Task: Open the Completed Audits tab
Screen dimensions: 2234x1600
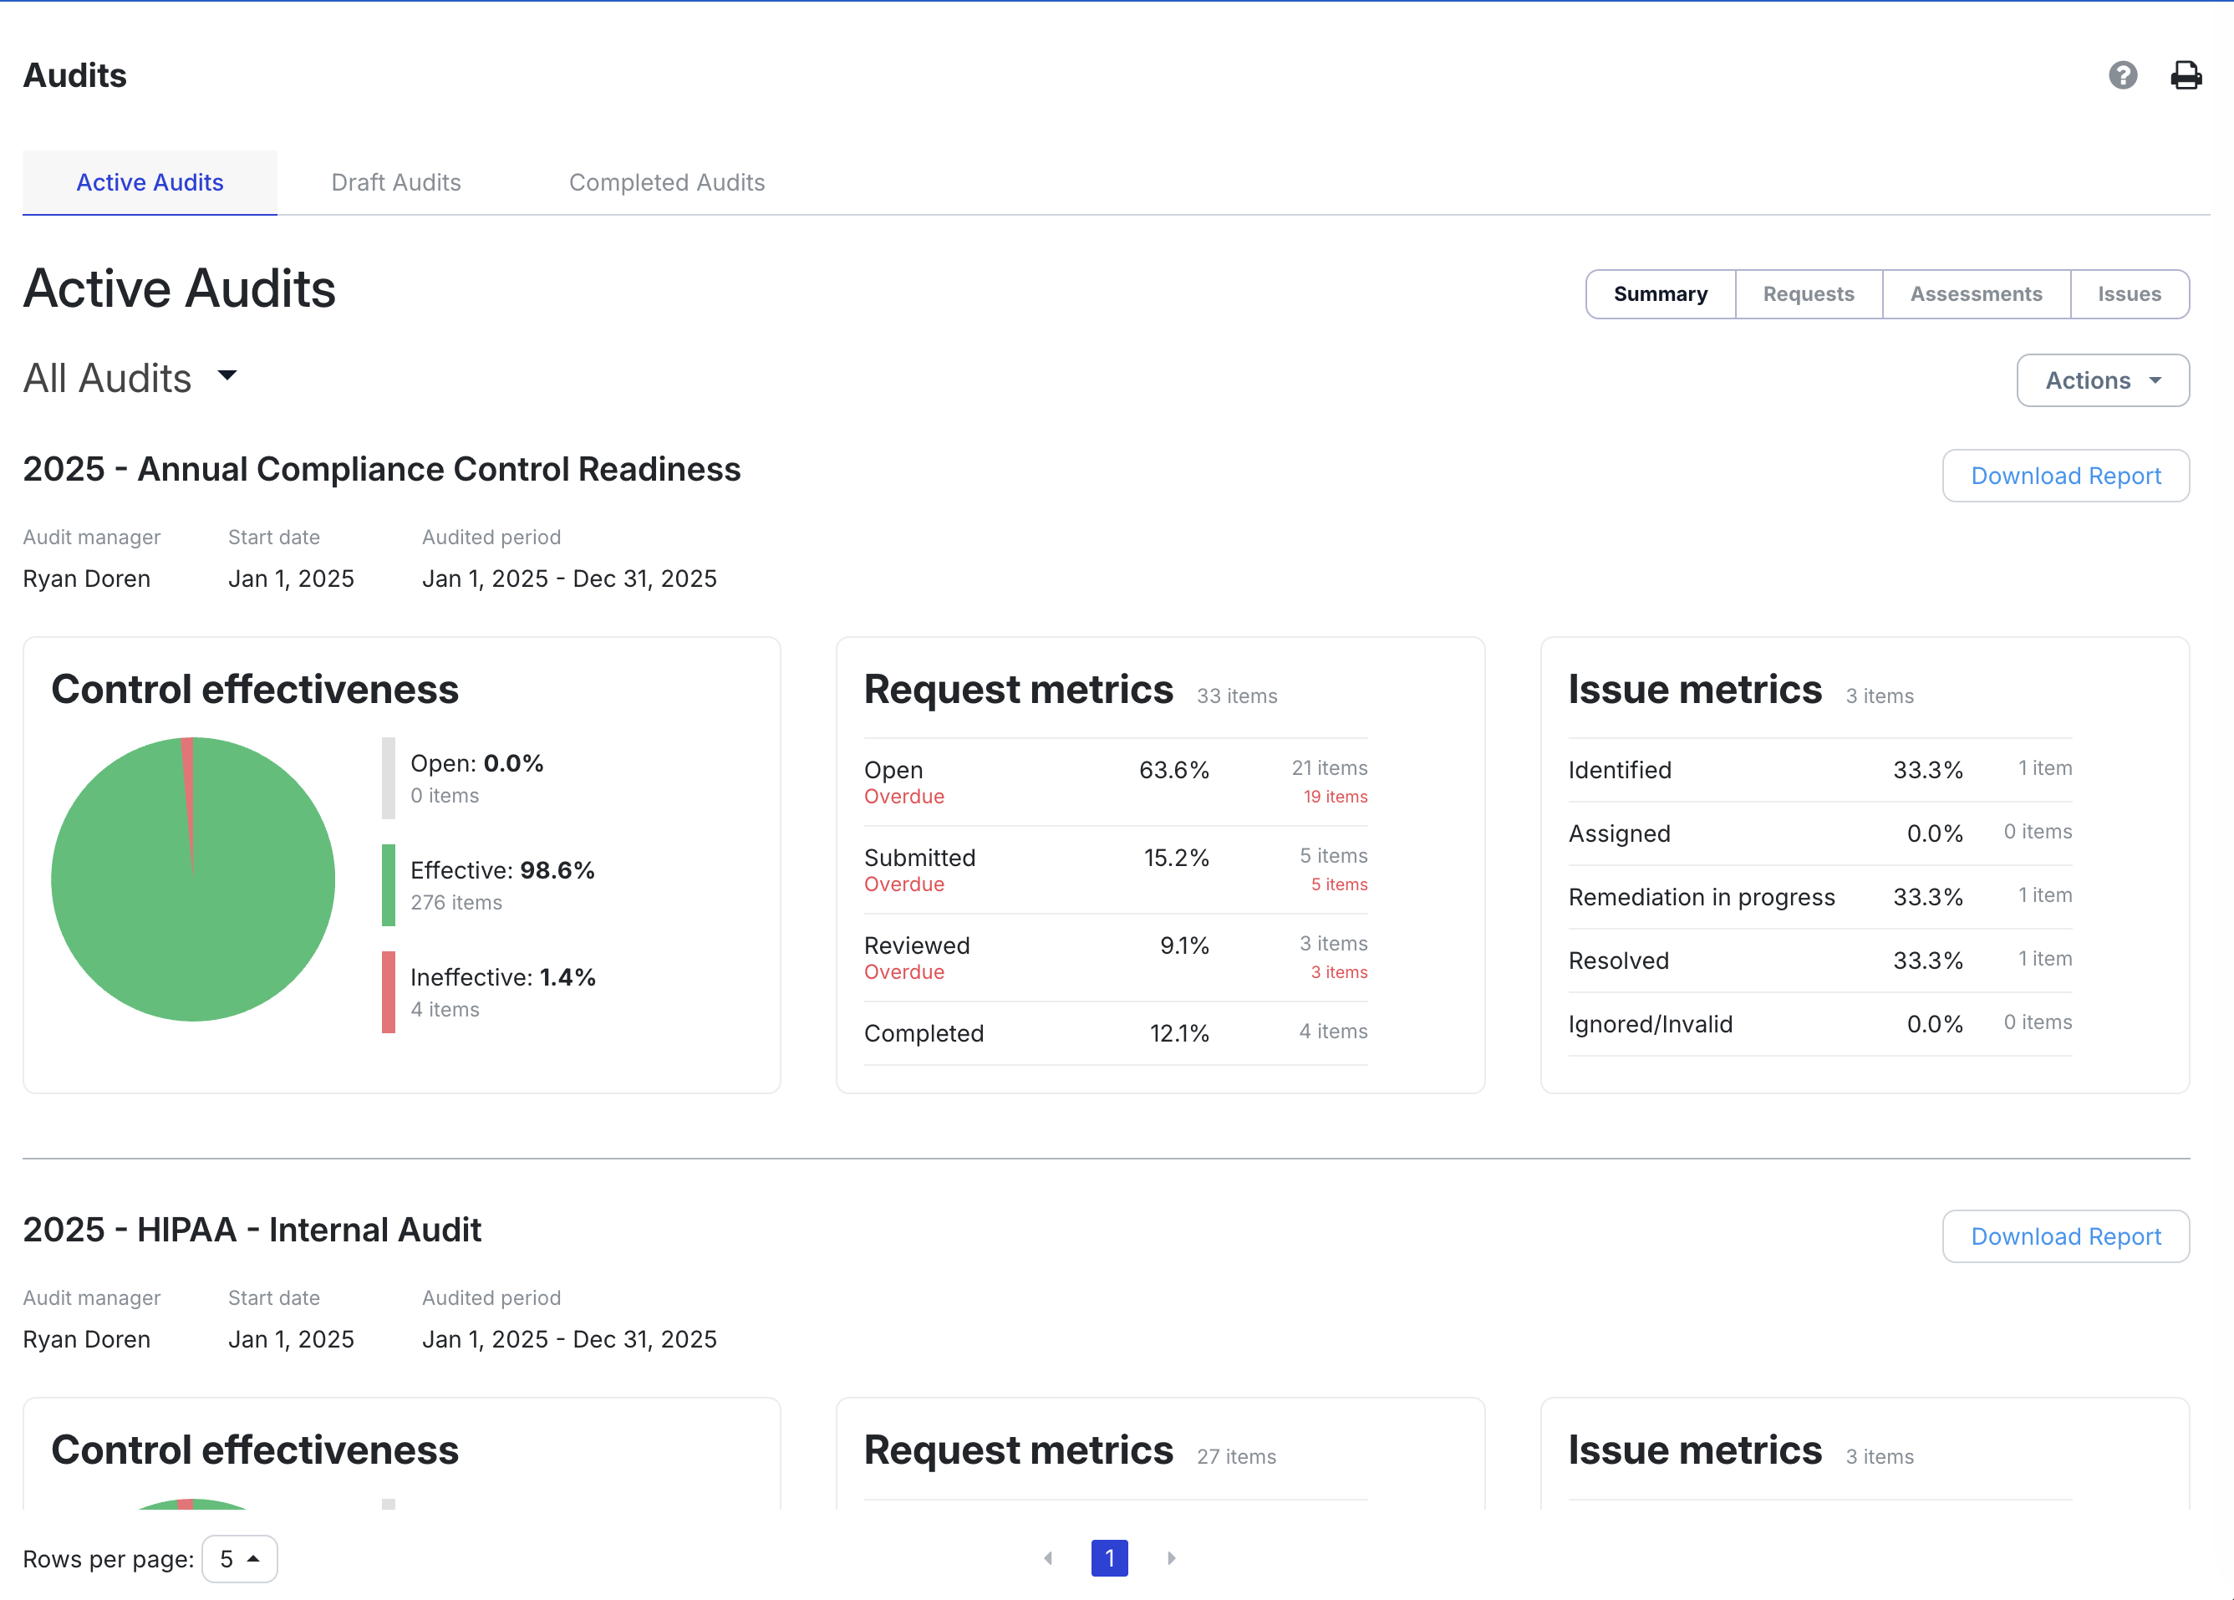Action: pyautogui.click(x=667, y=182)
